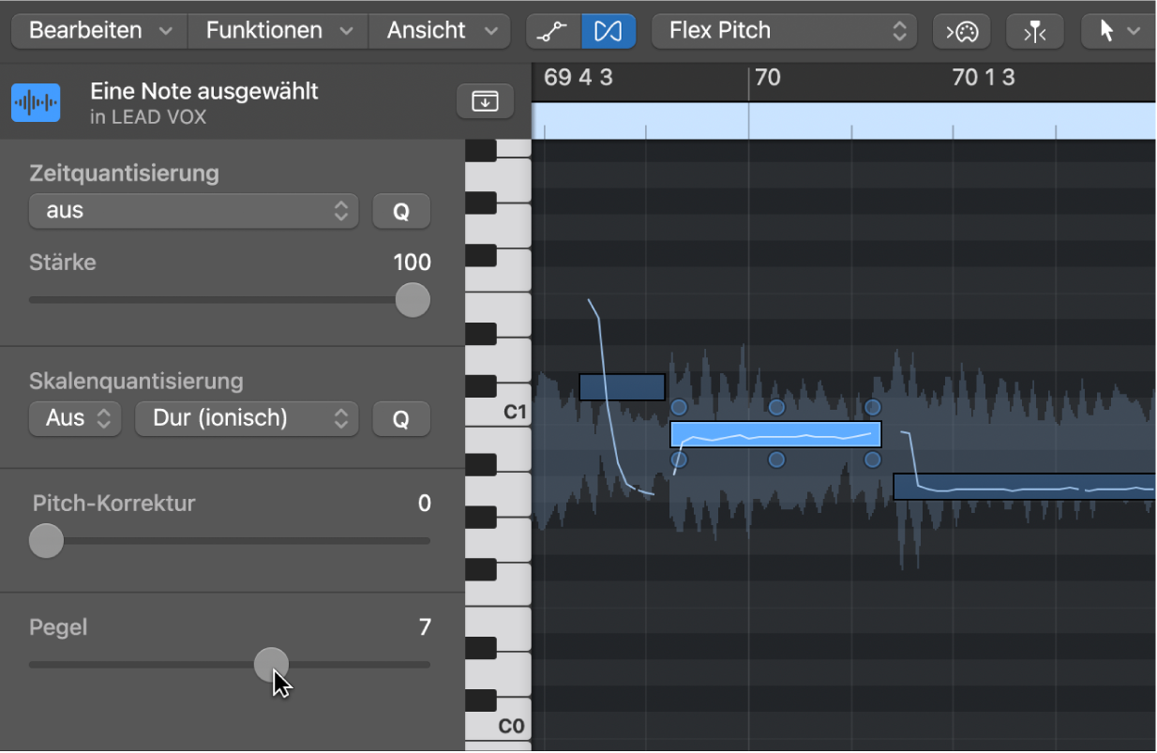Click the MIDI-in palette icon
Screen dimensions: 1157x753
(961, 31)
